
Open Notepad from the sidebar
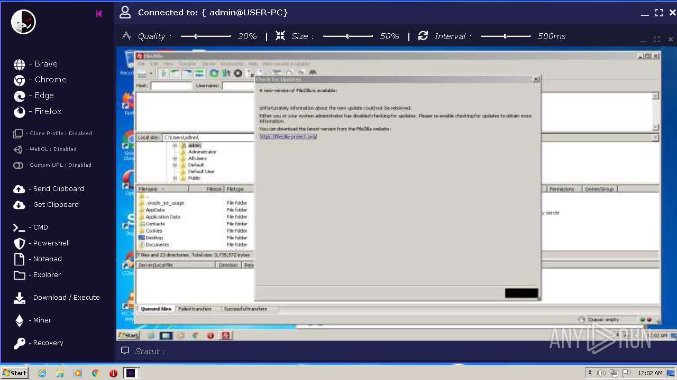38,259
